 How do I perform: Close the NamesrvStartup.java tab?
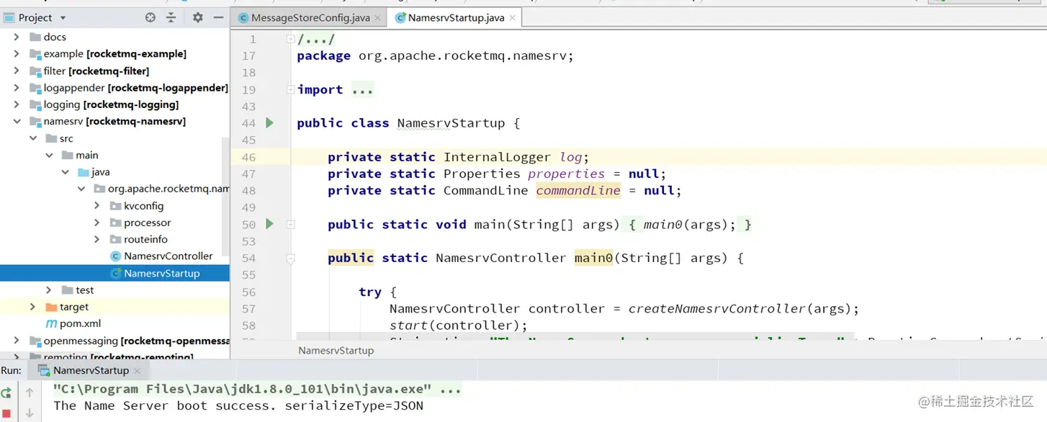tap(513, 18)
